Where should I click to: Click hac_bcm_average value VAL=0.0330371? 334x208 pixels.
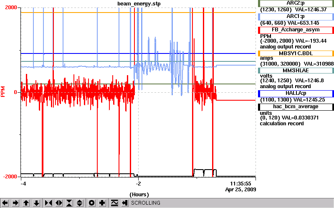point(300,118)
